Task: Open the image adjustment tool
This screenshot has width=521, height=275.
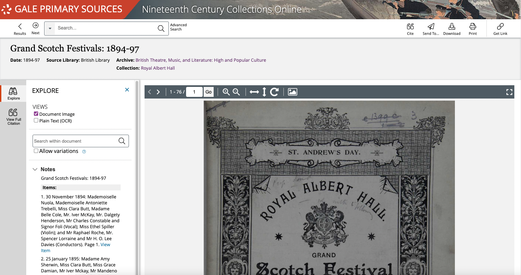Action: pos(292,92)
